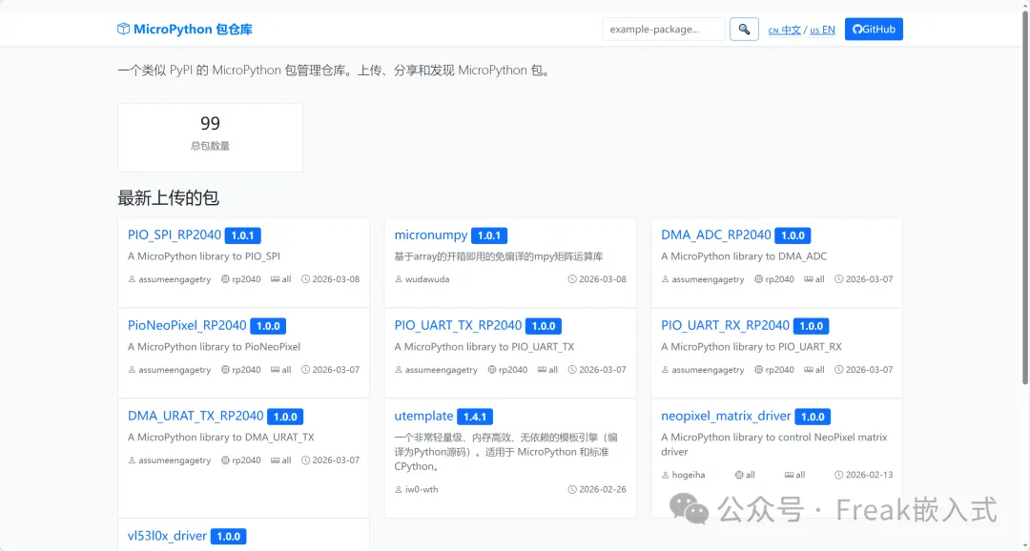This screenshot has height=551, width=1030.
Task: Click the clock icon in PIO_UART_RX_RP2040 card
Action: pyautogui.click(x=839, y=370)
